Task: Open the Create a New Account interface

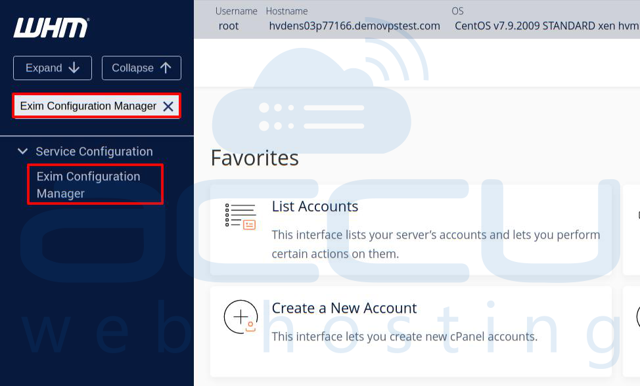Action: tap(344, 308)
